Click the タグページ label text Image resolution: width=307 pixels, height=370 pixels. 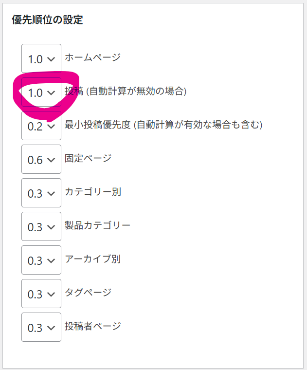tap(88, 293)
